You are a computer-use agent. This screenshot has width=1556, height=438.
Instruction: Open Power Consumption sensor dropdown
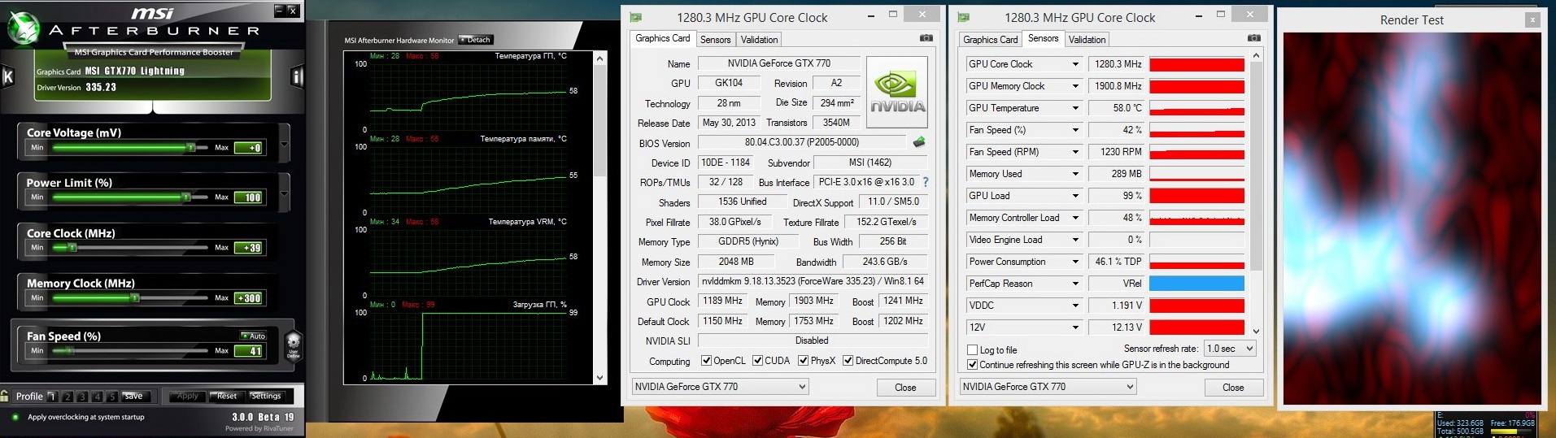tap(1074, 262)
